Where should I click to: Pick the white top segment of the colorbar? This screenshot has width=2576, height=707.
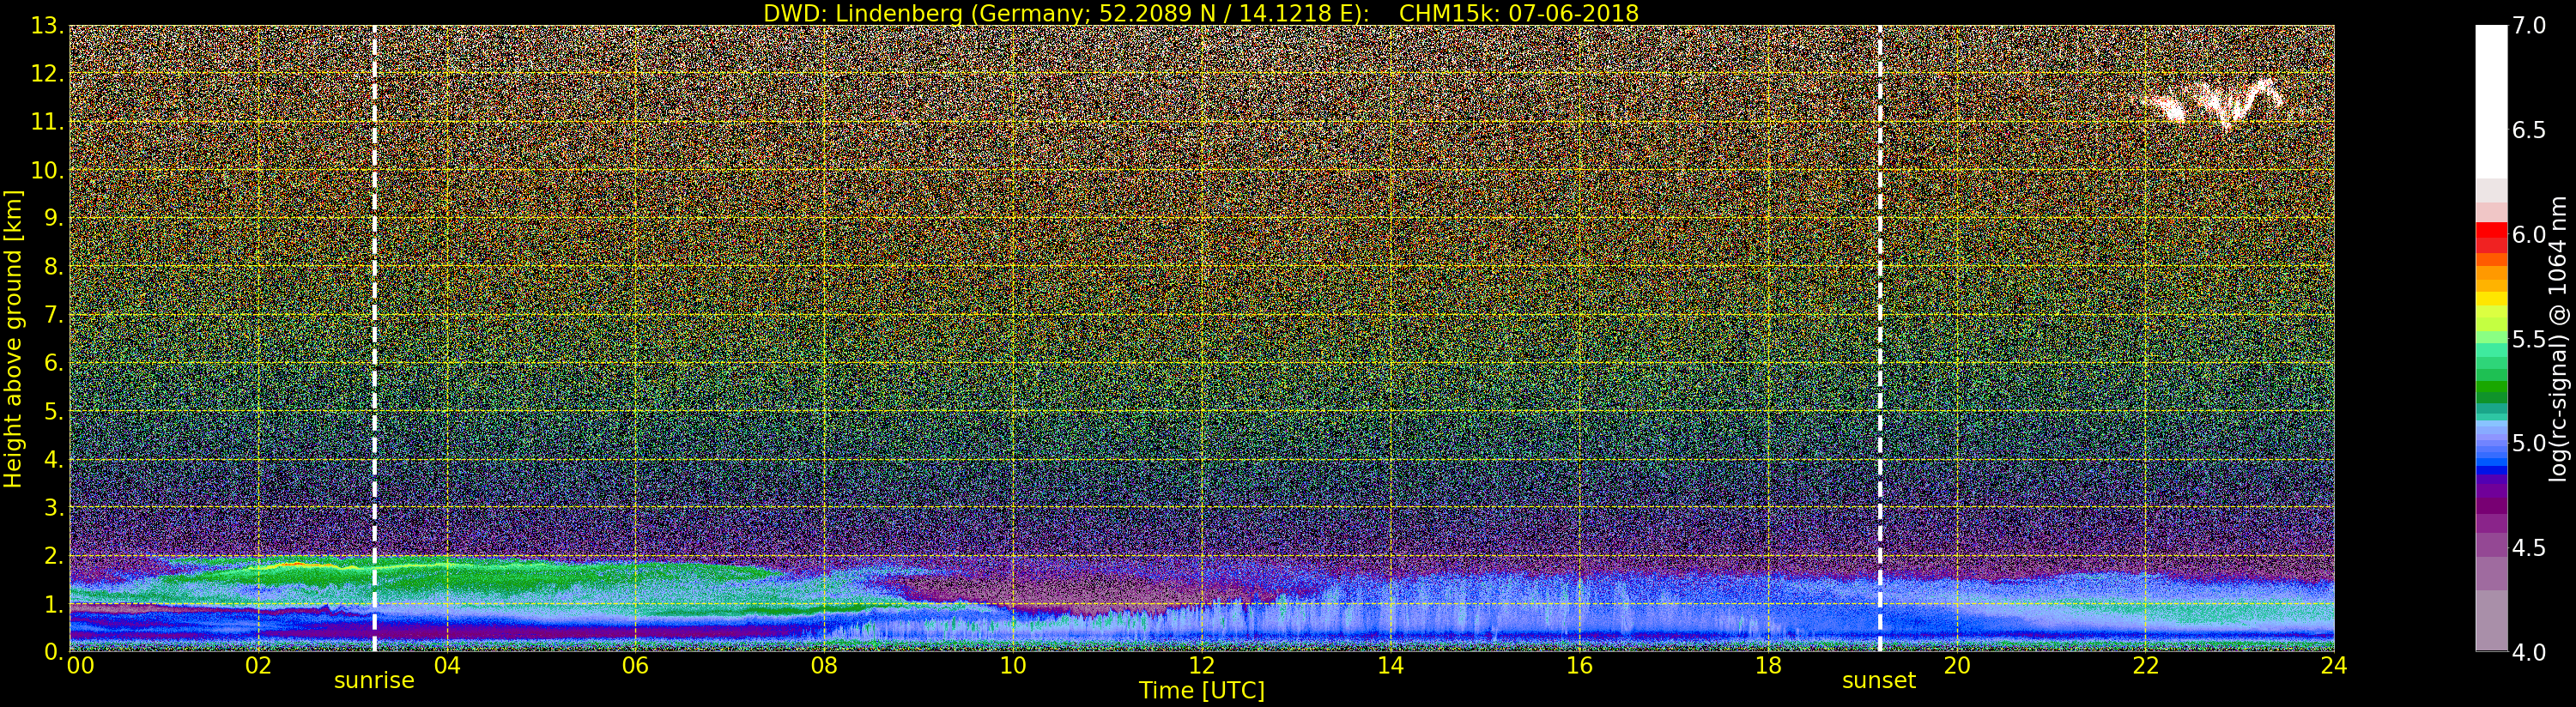click(2491, 102)
